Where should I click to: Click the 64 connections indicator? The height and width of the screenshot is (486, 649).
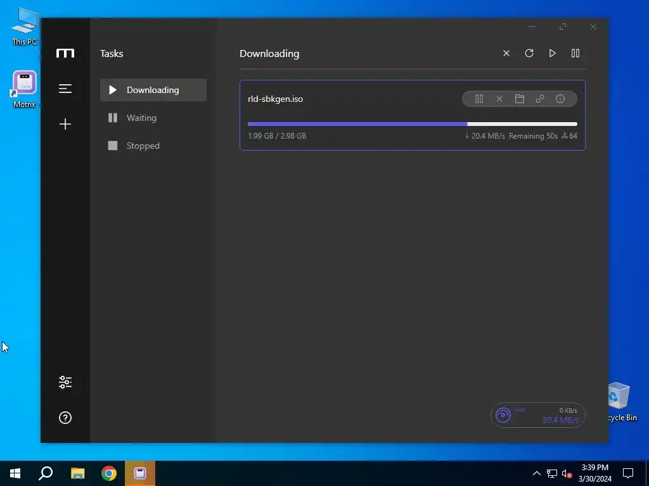[x=569, y=136]
